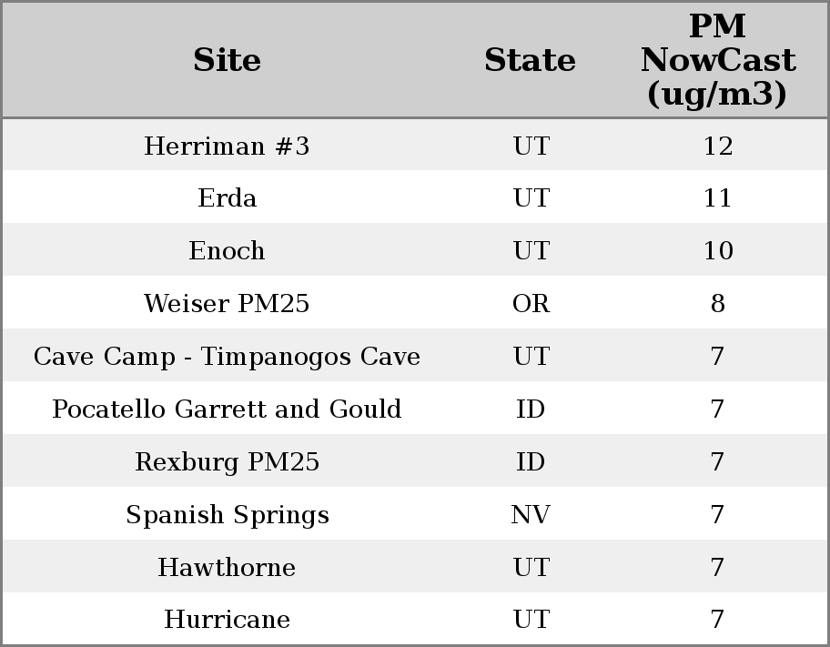This screenshot has height=647, width=830.
Task: Select the Weiser PM25 site
Action: point(227,304)
